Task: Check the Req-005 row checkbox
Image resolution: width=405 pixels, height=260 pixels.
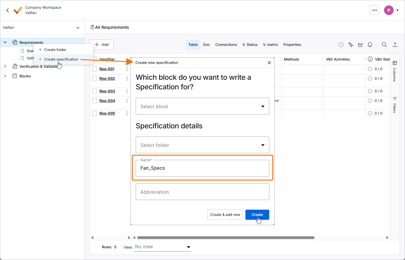Action: (x=95, y=113)
